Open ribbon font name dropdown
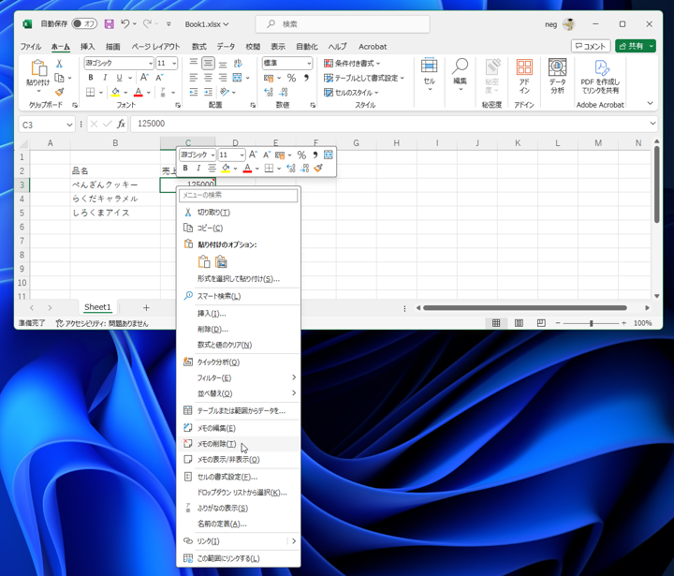Image resolution: width=674 pixels, height=576 pixels. (x=151, y=64)
